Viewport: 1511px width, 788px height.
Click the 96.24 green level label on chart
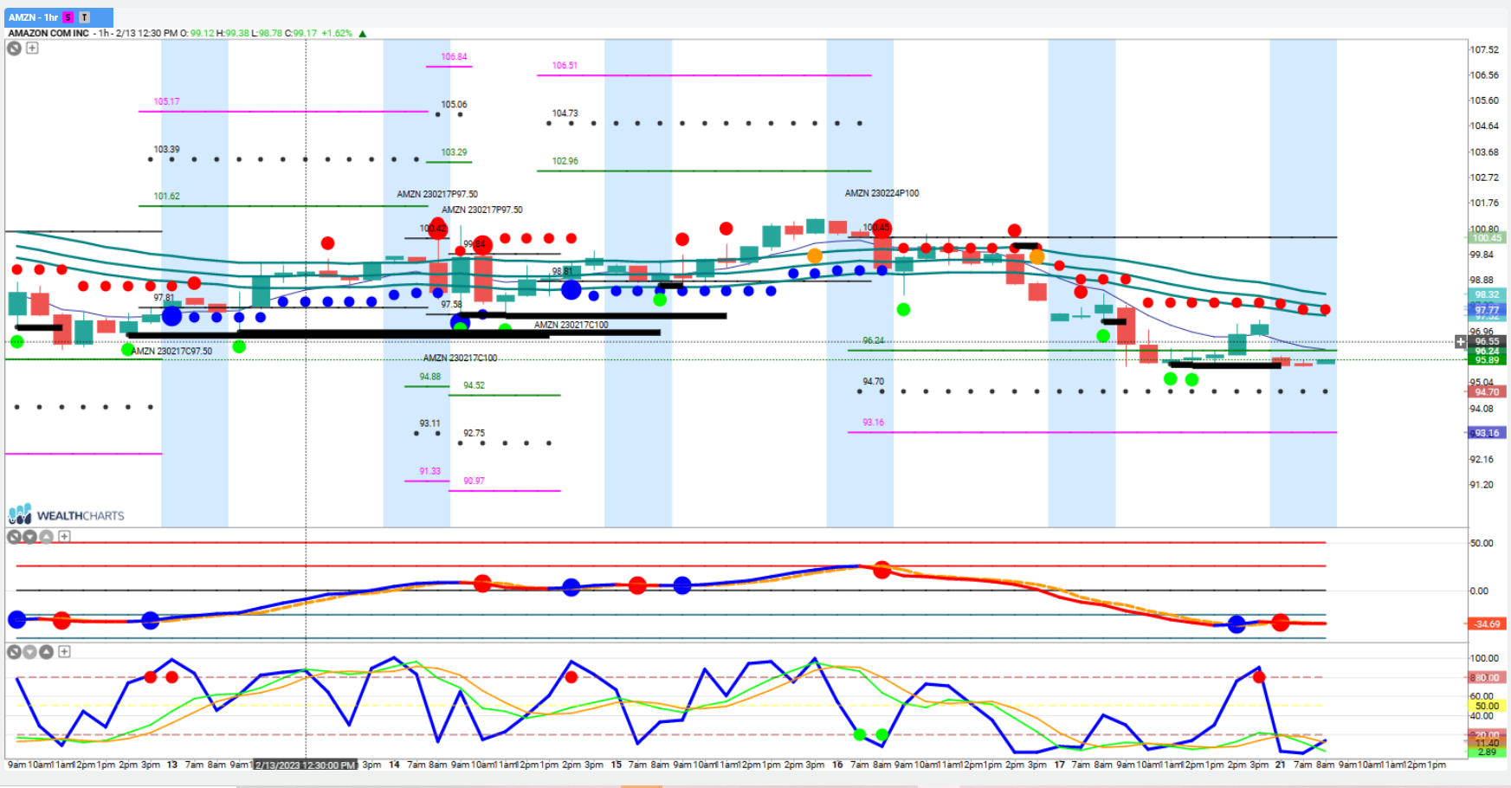coord(874,341)
